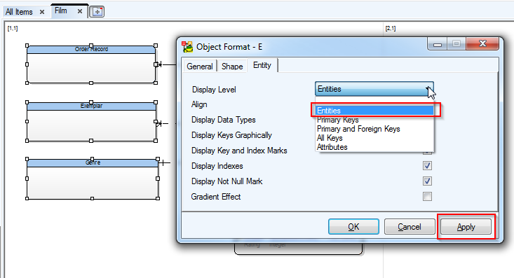Select the Genre entity header
This screenshot has height=278, width=514.
coord(93,162)
